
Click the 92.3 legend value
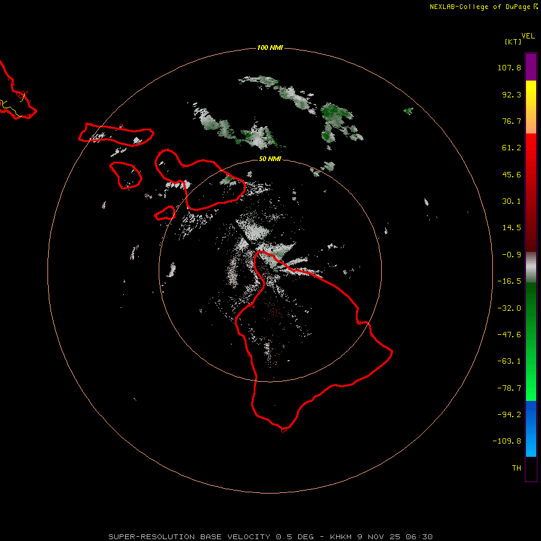512,94
